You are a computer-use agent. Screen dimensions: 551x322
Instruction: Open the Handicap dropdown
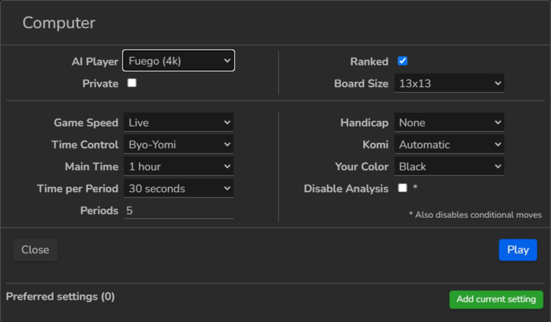point(449,122)
